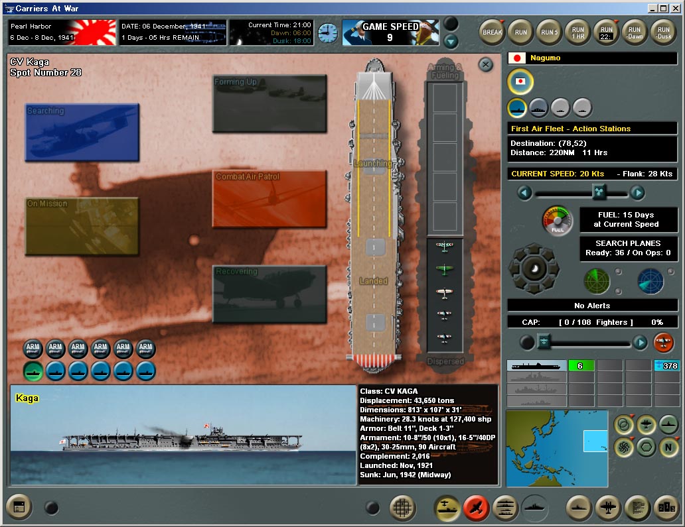The height and width of the screenshot is (527, 685).
Task: Click the dark round button left of CAP slider
Action: coord(527,343)
